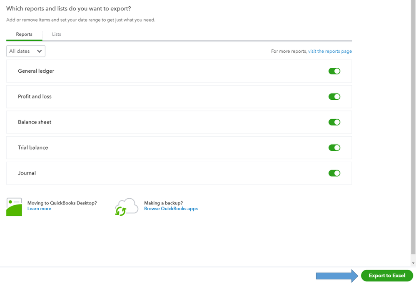Image resolution: width=416 pixels, height=283 pixels.
Task: Toggle the Journal report switch
Action: coord(334,173)
